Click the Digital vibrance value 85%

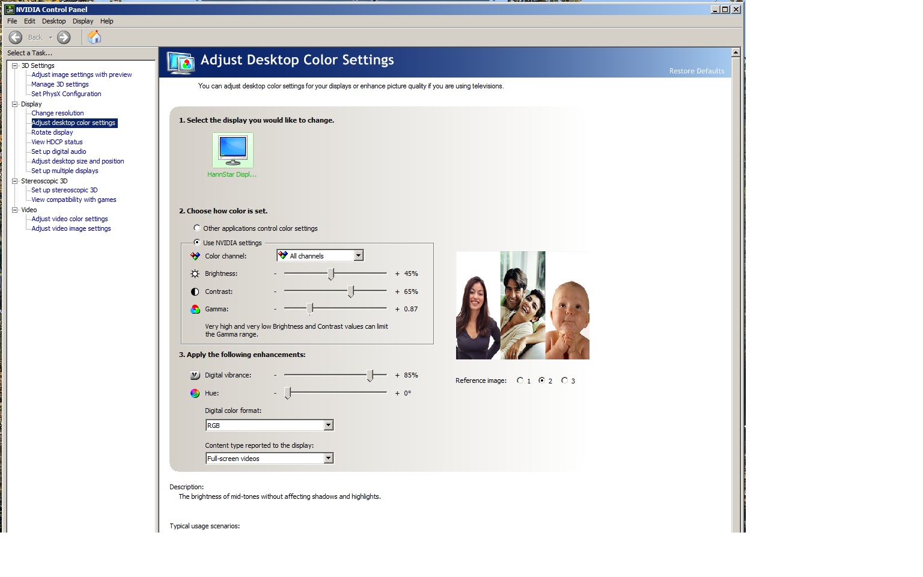pos(411,375)
